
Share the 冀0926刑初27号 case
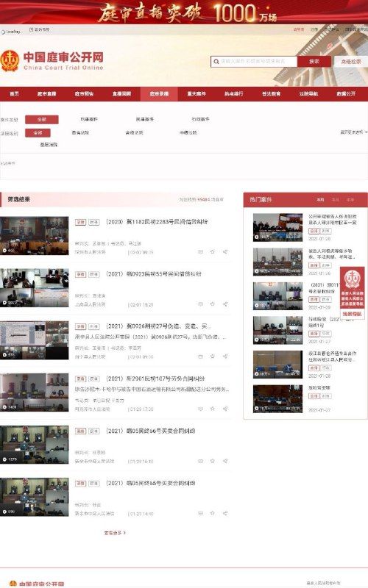pyautogui.click(x=225, y=356)
